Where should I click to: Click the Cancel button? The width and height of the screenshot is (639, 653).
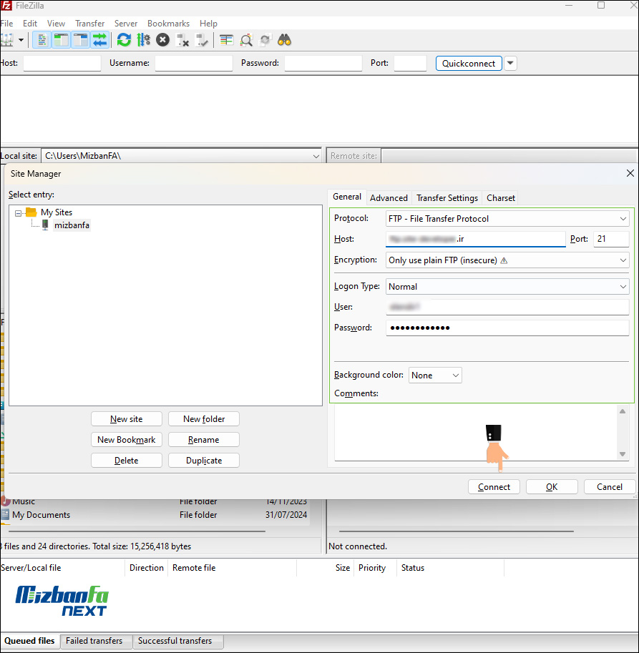(610, 487)
